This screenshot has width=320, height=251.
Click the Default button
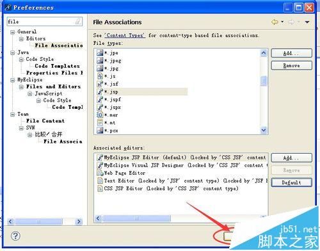[291, 182]
